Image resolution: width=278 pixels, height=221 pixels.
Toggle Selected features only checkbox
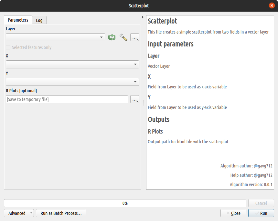click(8, 47)
